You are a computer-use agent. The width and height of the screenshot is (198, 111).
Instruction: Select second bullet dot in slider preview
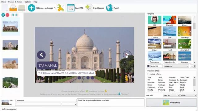pyautogui.click(x=84, y=78)
